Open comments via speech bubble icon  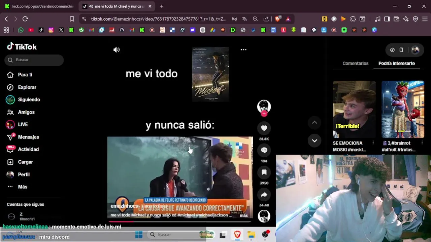coord(264,150)
